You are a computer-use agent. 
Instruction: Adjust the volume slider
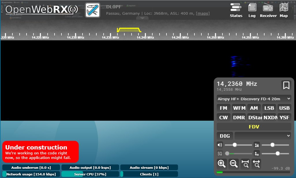(238, 145)
